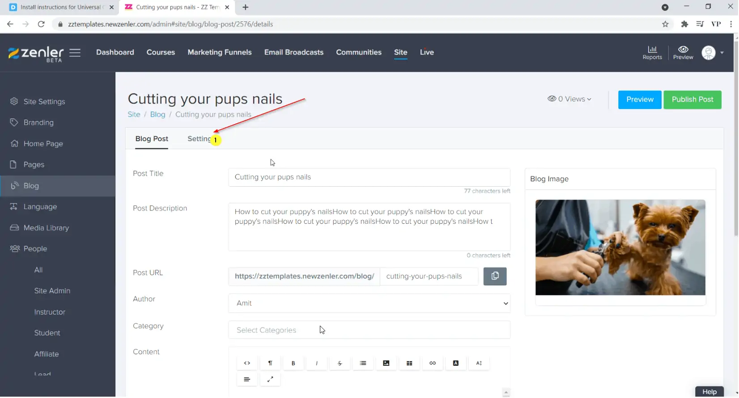Open the Dashboard menu
739x398 pixels.
click(115, 52)
